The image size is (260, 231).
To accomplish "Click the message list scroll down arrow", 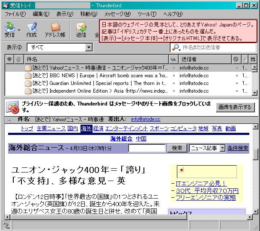I will pos(254,93).
